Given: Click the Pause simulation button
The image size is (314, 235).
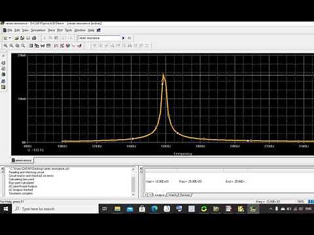Looking at the screenshot, I should (130, 38).
